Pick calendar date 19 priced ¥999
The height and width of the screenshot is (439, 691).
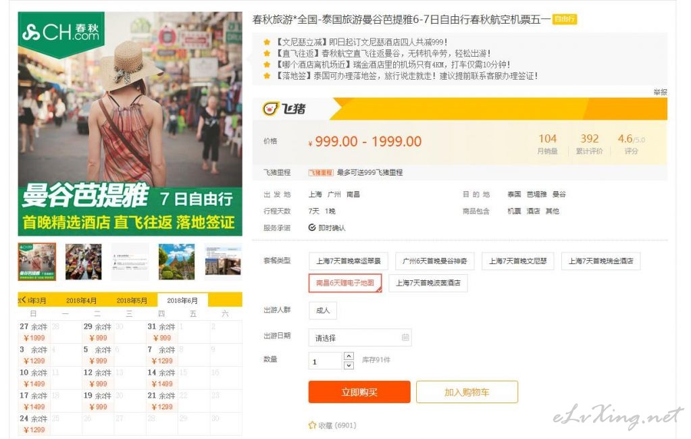[97, 401]
